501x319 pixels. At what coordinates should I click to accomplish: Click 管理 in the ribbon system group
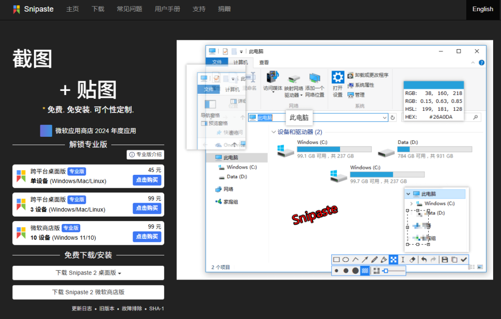click(356, 95)
